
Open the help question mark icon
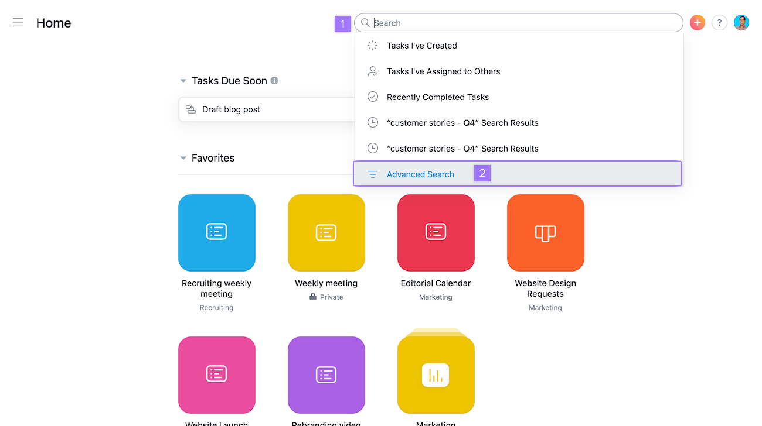pyautogui.click(x=719, y=23)
